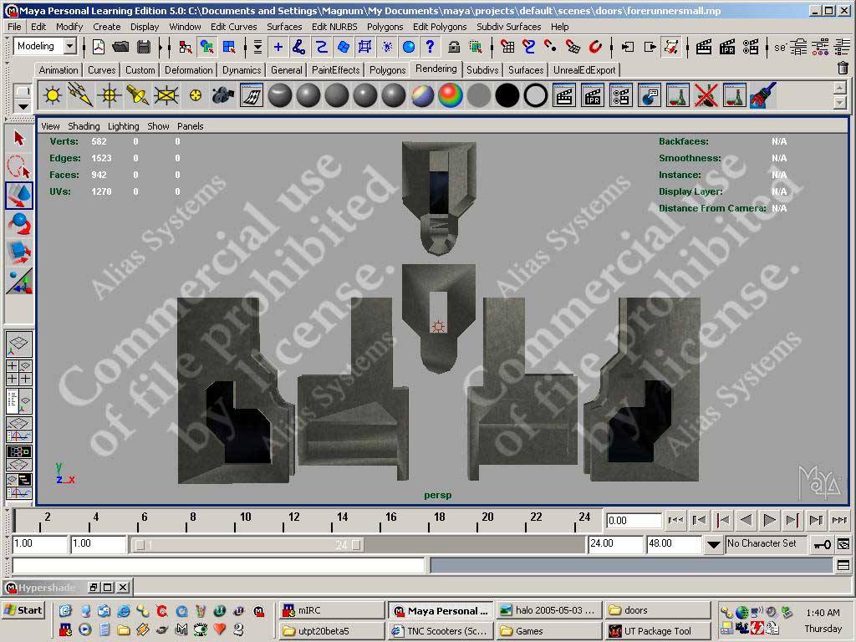This screenshot has height=642, width=856.
Task: Toggle snap to curves
Action: pyautogui.click(x=528, y=48)
